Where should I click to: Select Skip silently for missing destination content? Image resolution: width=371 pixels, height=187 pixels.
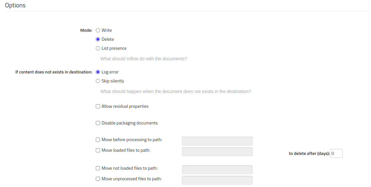(x=98, y=81)
